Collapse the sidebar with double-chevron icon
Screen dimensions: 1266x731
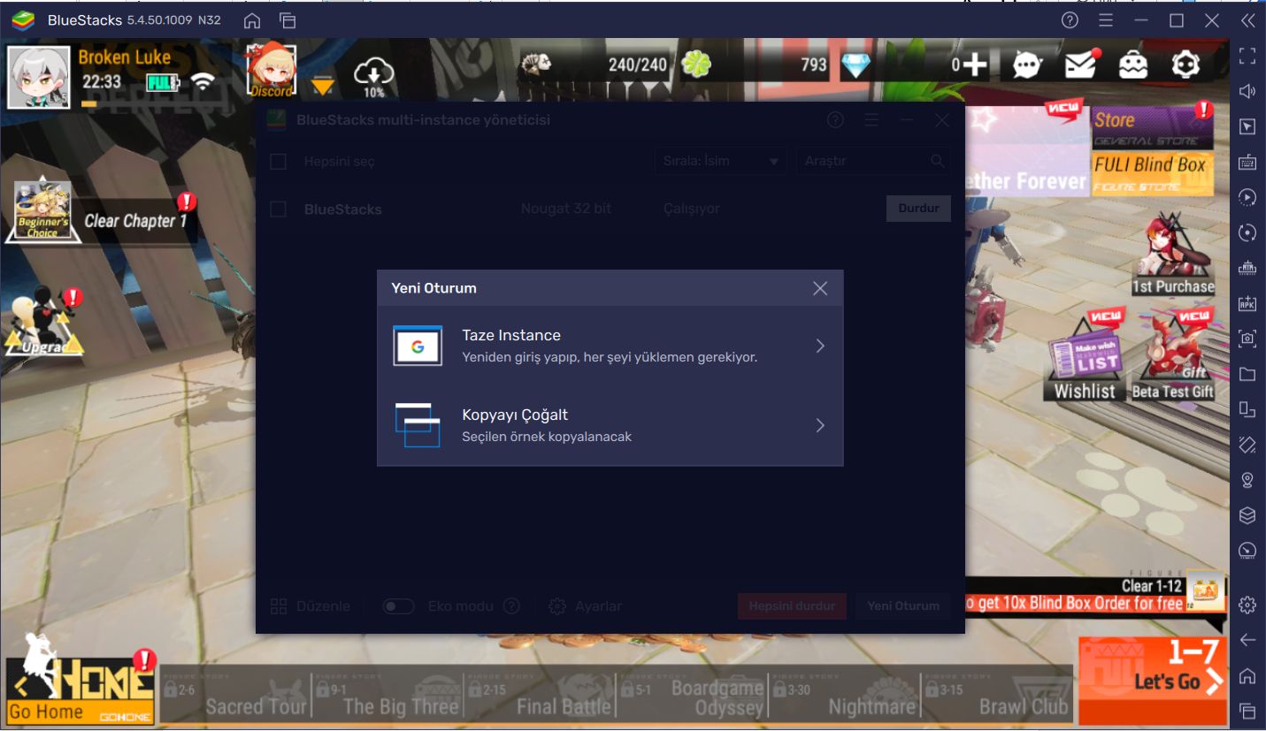(1247, 20)
